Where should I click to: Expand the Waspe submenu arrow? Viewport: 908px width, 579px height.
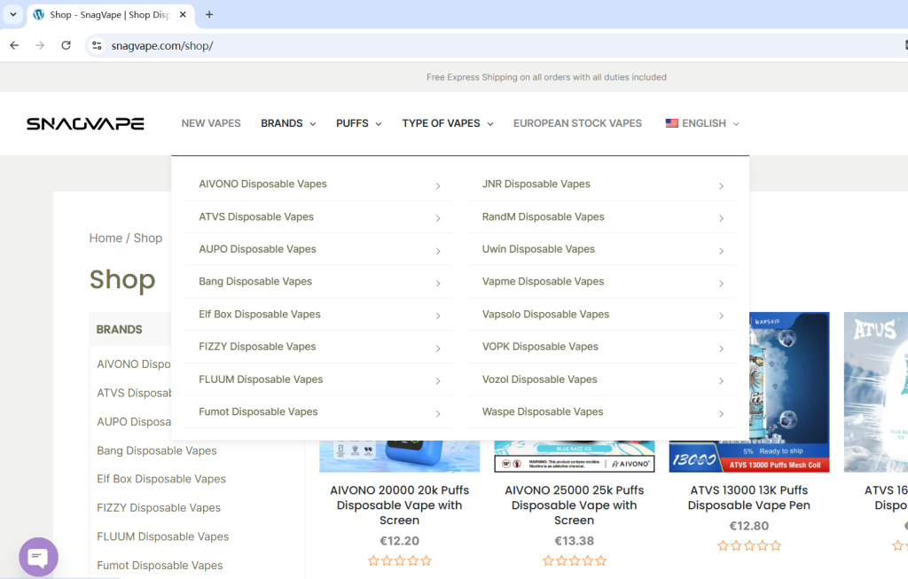(x=722, y=414)
